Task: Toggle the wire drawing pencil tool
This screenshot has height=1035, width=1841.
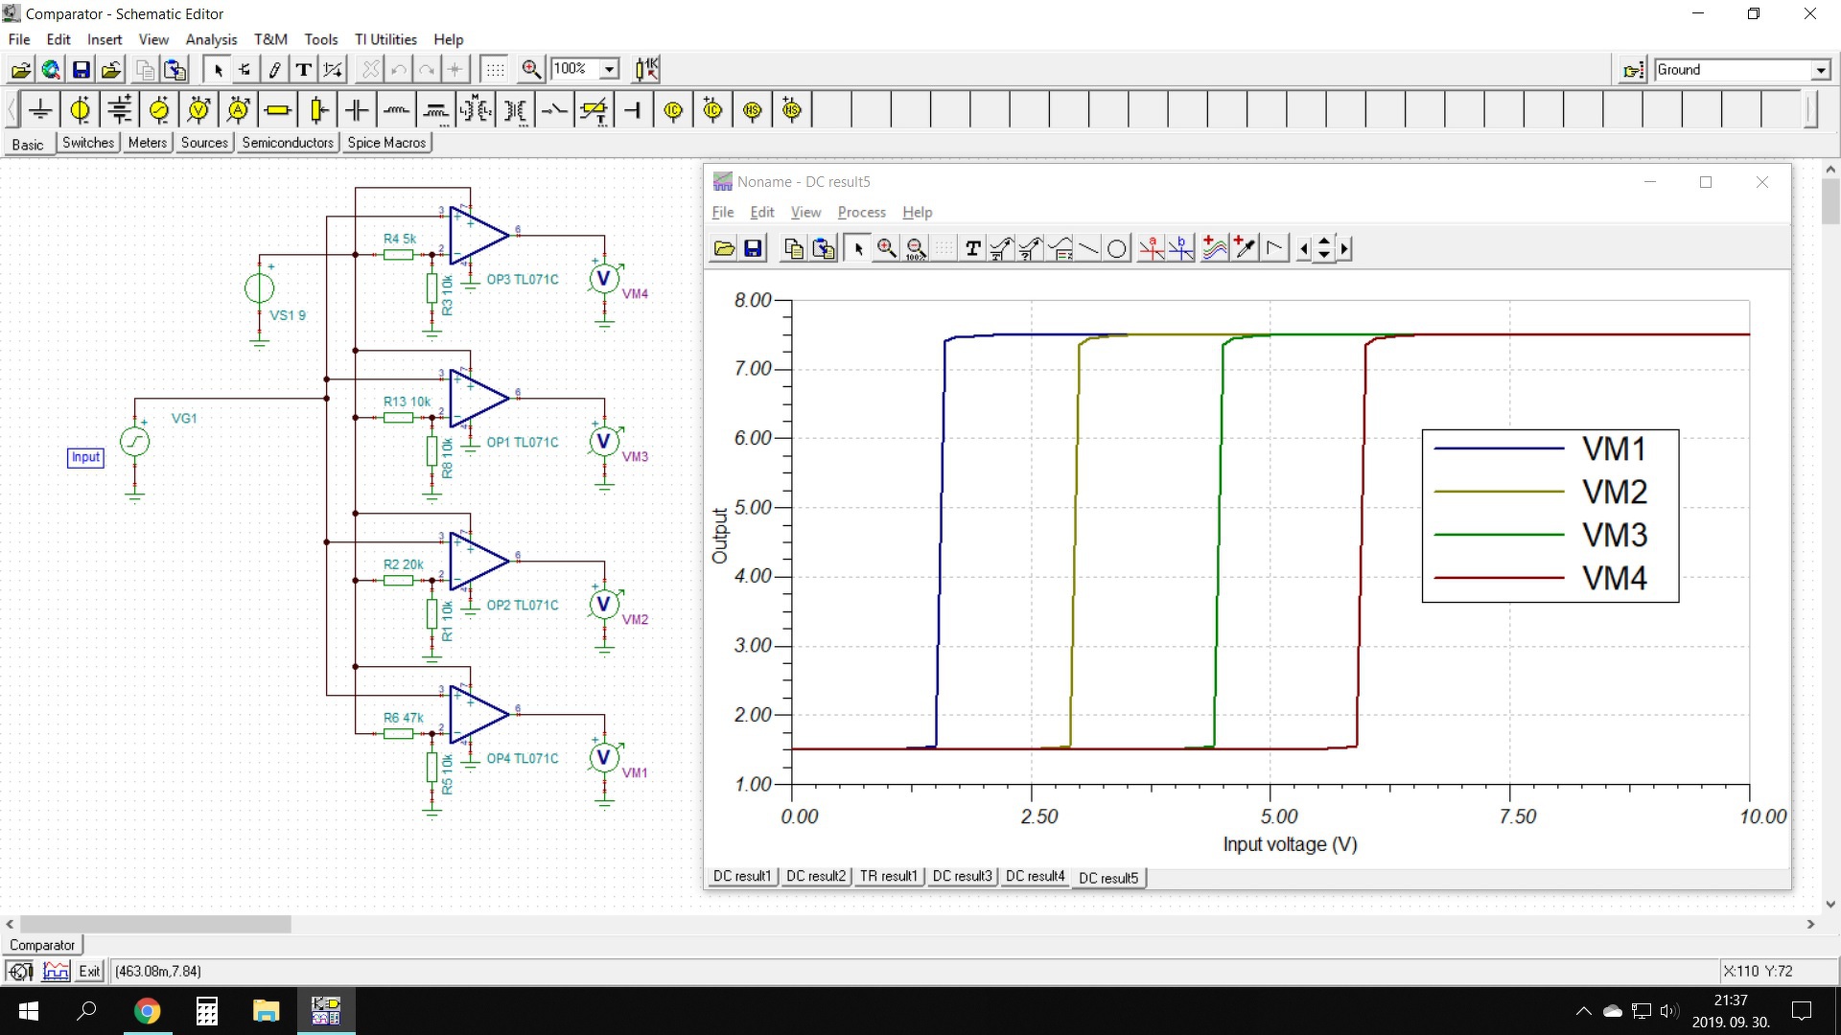Action: tap(274, 69)
